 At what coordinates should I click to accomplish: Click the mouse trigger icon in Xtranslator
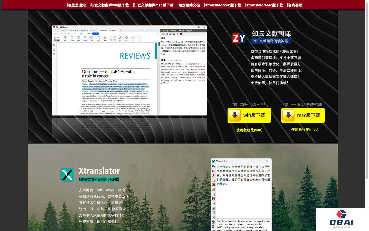click(x=213, y=226)
